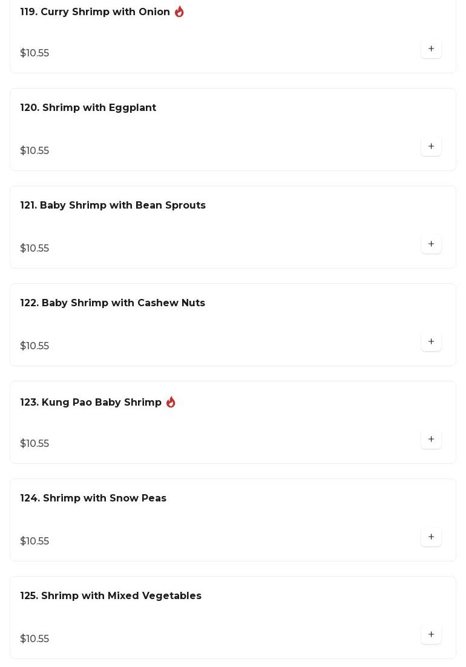
Task: Open 123. Kung Pao Baby Shrimp title
Action: [91, 403]
